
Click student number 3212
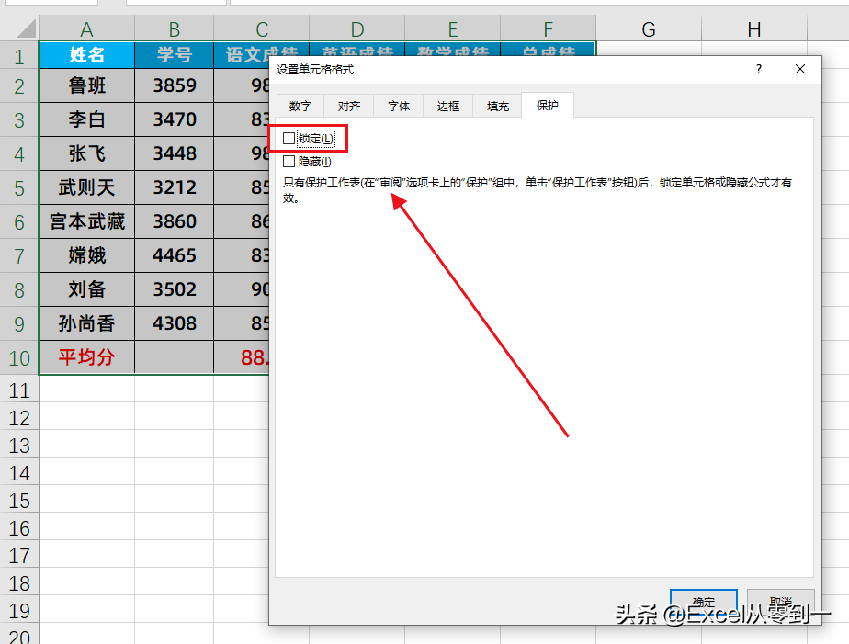pyautogui.click(x=174, y=187)
